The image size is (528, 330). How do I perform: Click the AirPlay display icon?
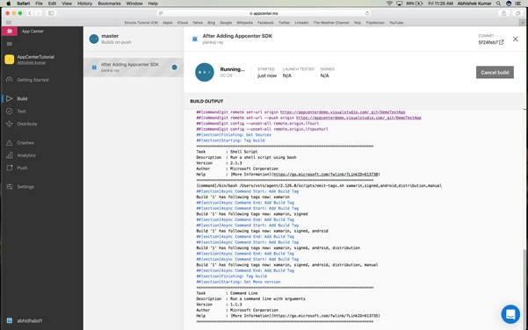[x=400, y=4]
